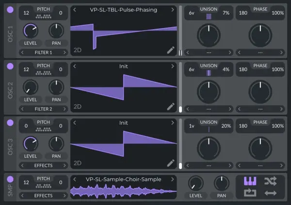The width and height of the screenshot is (291, 205).
Task: Click SMP pitch keyboard dots icon
Action: tap(44, 186)
